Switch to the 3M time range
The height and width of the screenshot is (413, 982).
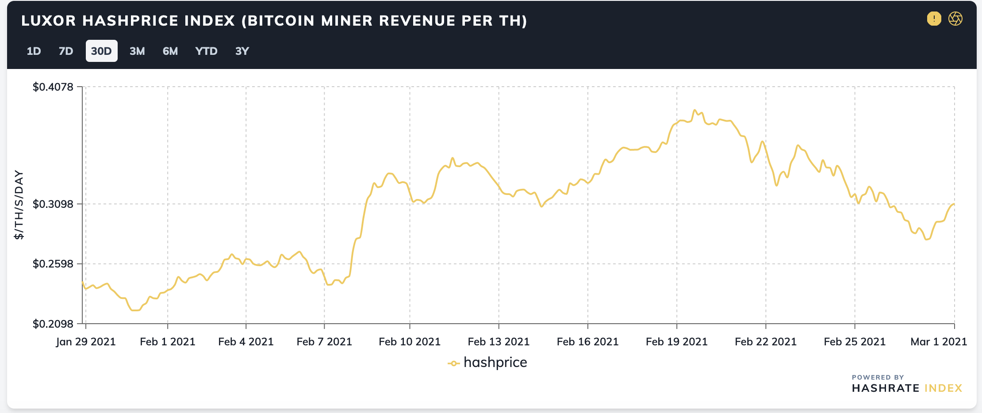tap(137, 51)
